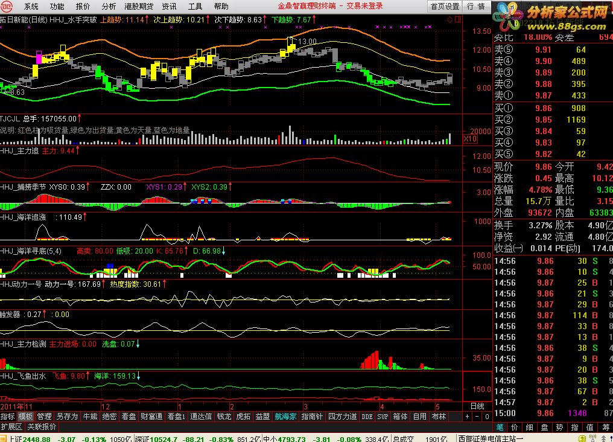Click the HHJ_水手突破 indicator title
This screenshot has width=613, height=442.
pos(73,19)
